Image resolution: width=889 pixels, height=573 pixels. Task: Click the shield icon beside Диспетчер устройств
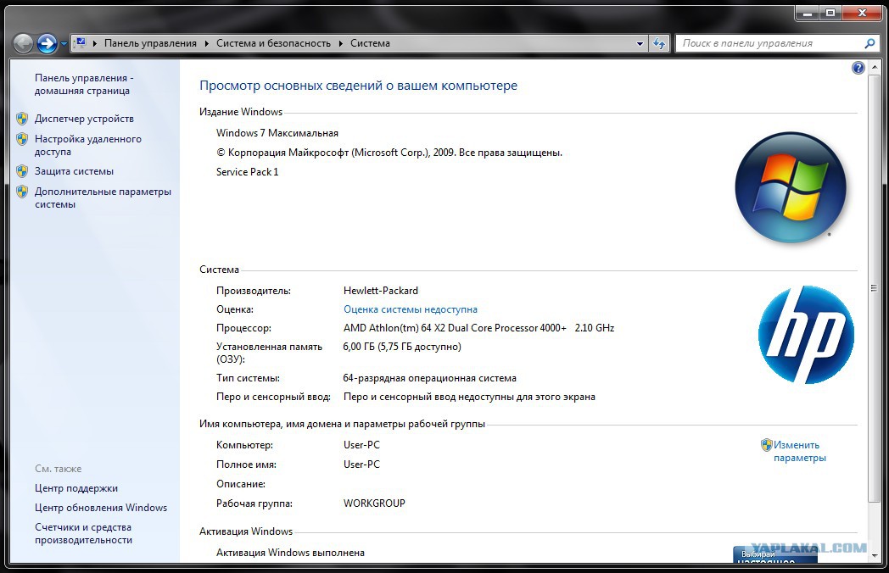[22, 119]
